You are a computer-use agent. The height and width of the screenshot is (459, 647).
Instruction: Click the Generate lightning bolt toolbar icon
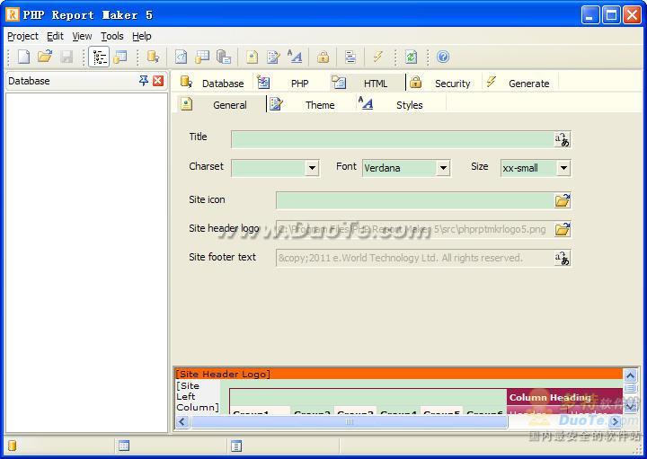(377, 57)
